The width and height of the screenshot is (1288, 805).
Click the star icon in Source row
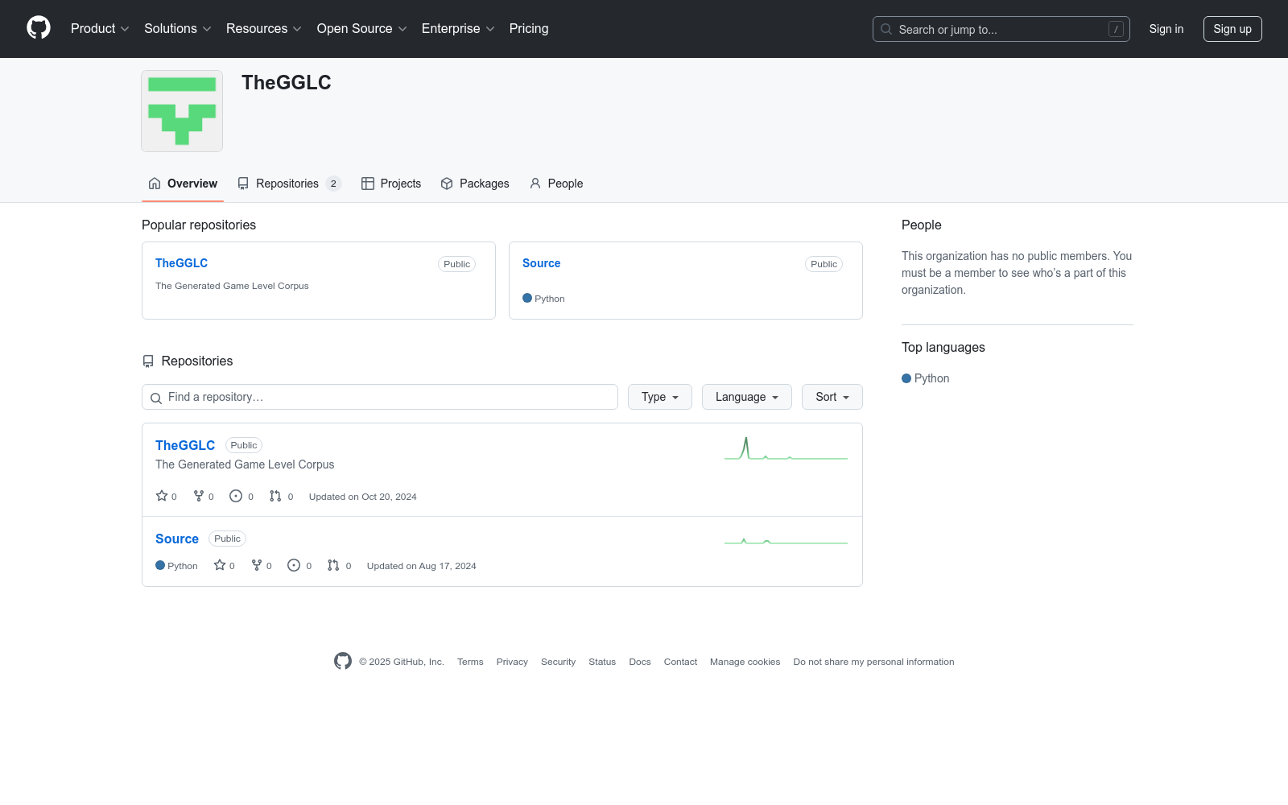tap(220, 565)
